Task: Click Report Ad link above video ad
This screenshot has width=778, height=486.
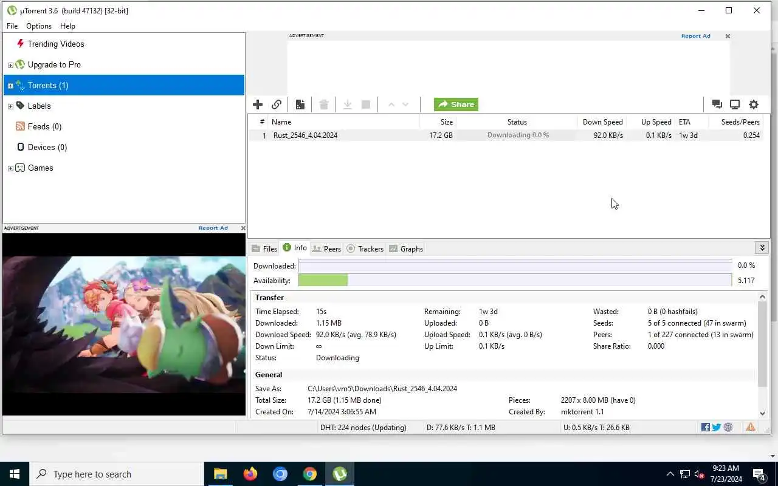Action: tap(213, 228)
